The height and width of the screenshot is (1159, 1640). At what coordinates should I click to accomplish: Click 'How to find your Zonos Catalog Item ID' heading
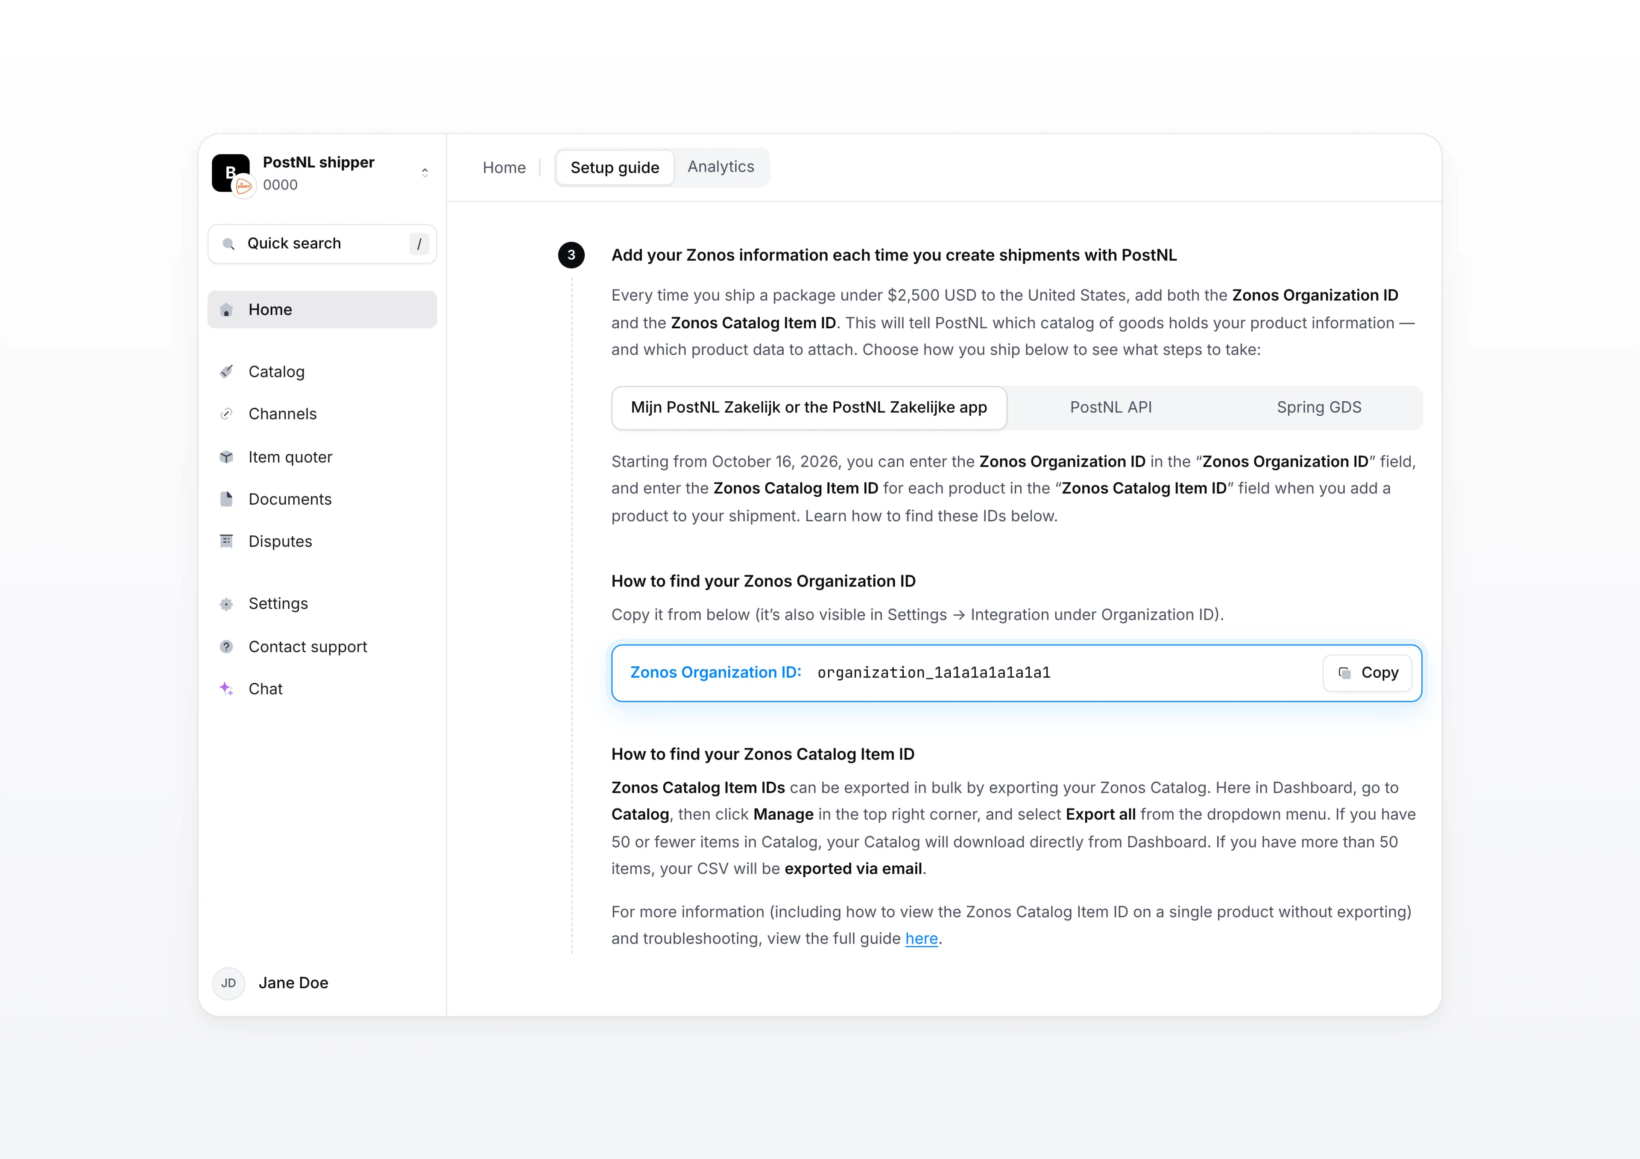(763, 755)
